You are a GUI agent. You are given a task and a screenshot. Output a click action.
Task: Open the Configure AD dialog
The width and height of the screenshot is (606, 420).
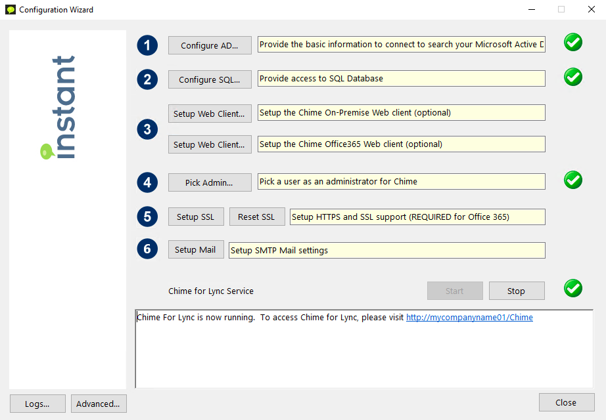coord(210,45)
